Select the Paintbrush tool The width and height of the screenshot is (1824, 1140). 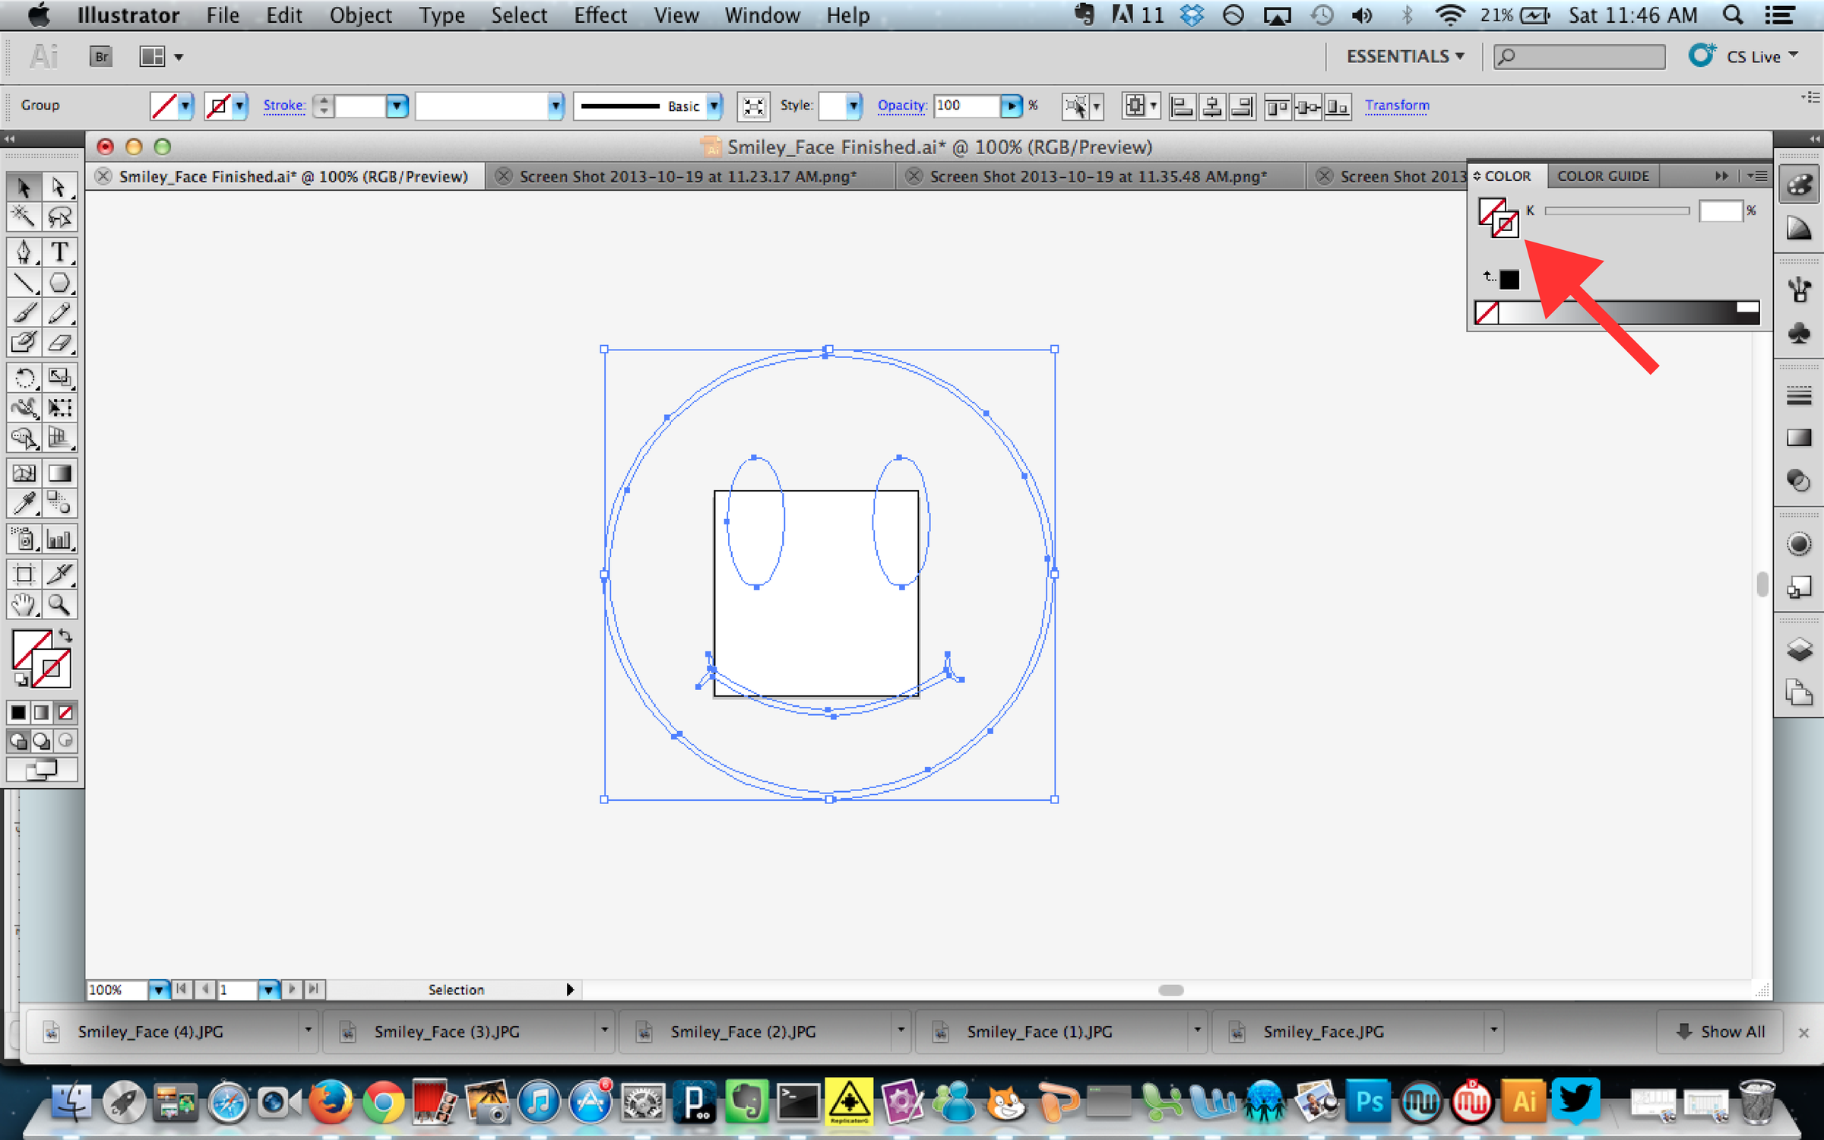click(24, 312)
